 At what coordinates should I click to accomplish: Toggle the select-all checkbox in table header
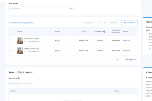pos(12,32)
